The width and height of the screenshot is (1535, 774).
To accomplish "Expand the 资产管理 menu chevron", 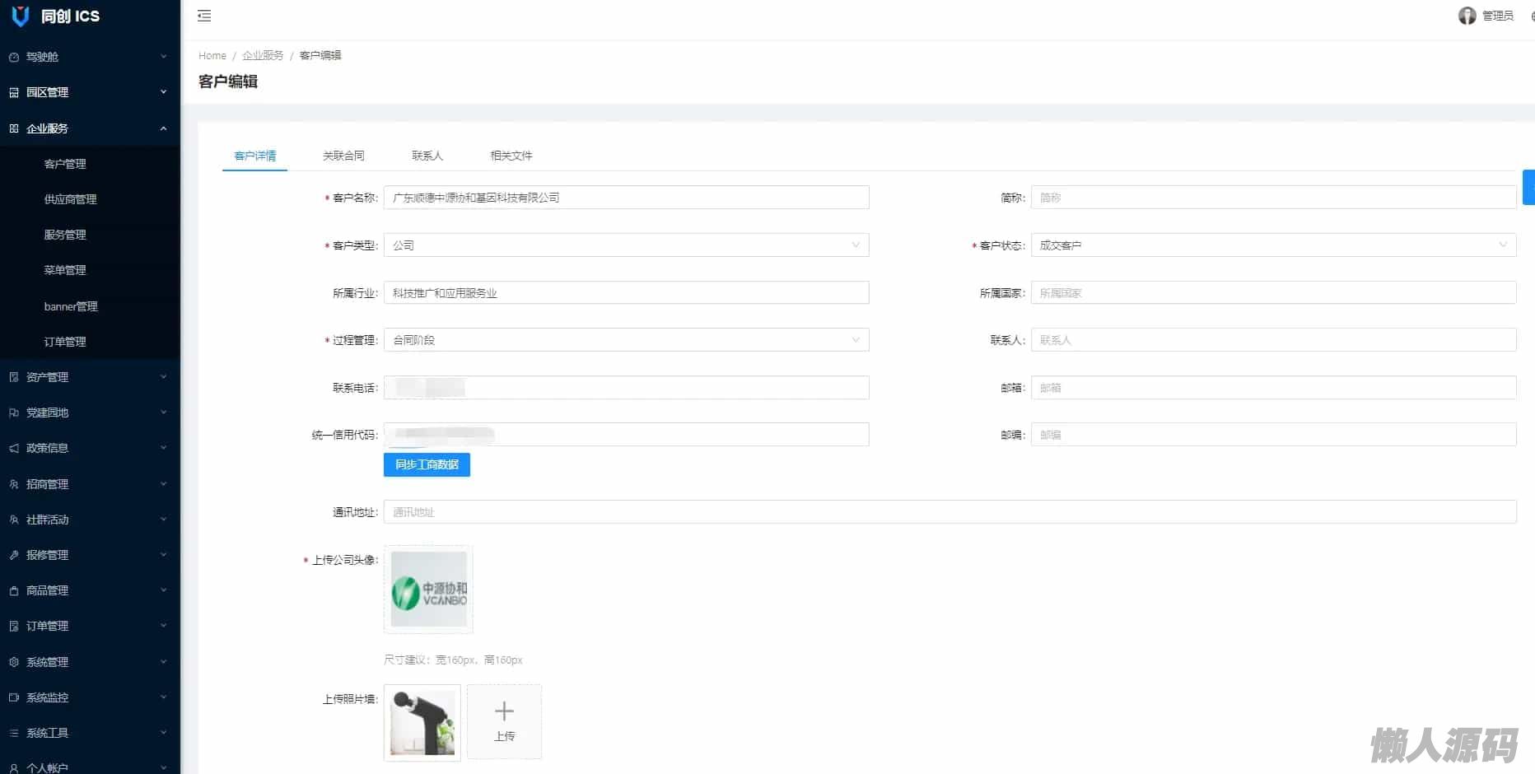I will click(163, 377).
